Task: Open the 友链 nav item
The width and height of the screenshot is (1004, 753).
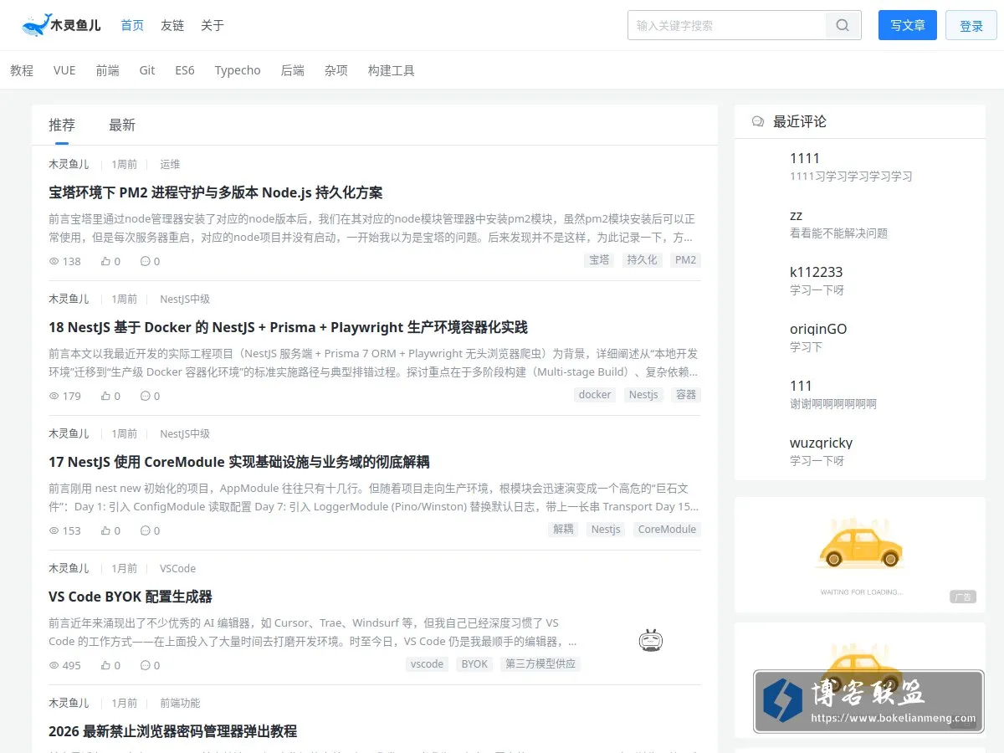Action: point(172,25)
